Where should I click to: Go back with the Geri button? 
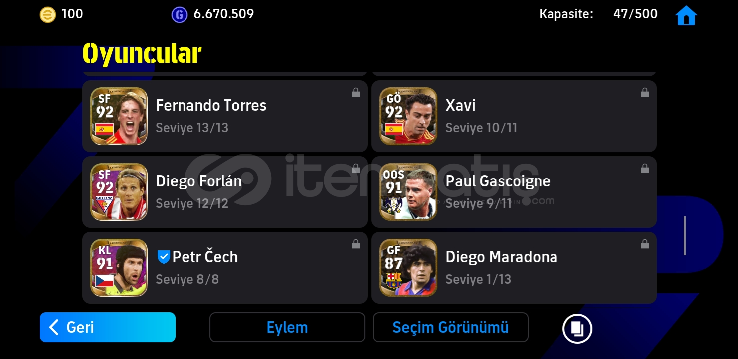(108, 327)
